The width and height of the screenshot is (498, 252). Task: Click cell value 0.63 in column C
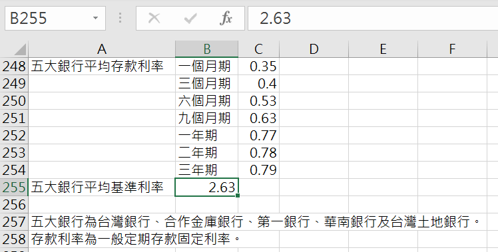pos(258,118)
